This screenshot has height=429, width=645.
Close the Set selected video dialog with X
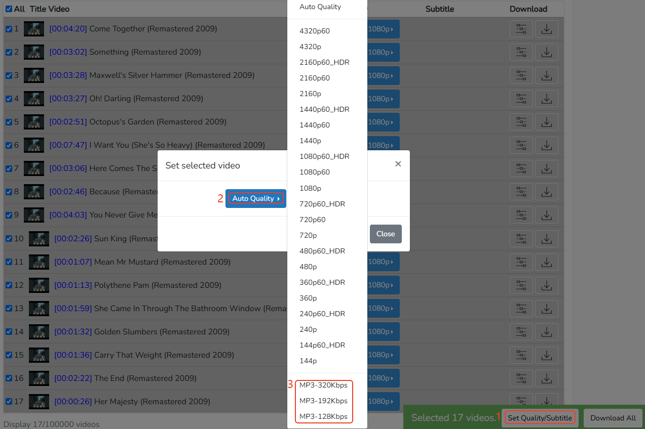398,164
